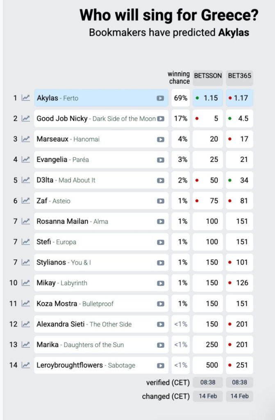Viewport: 275px width, 420px height.
Task: Open the trend chart icon for D3lta
Action: click(x=26, y=180)
